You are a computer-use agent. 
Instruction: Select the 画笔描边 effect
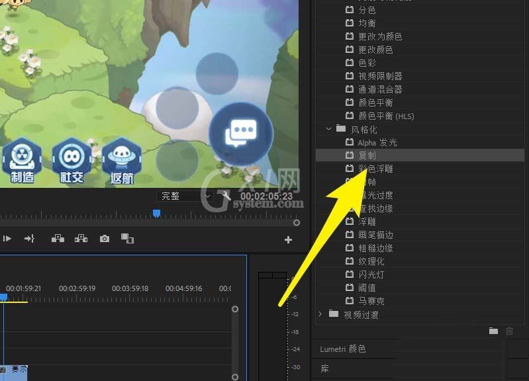pos(376,235)
